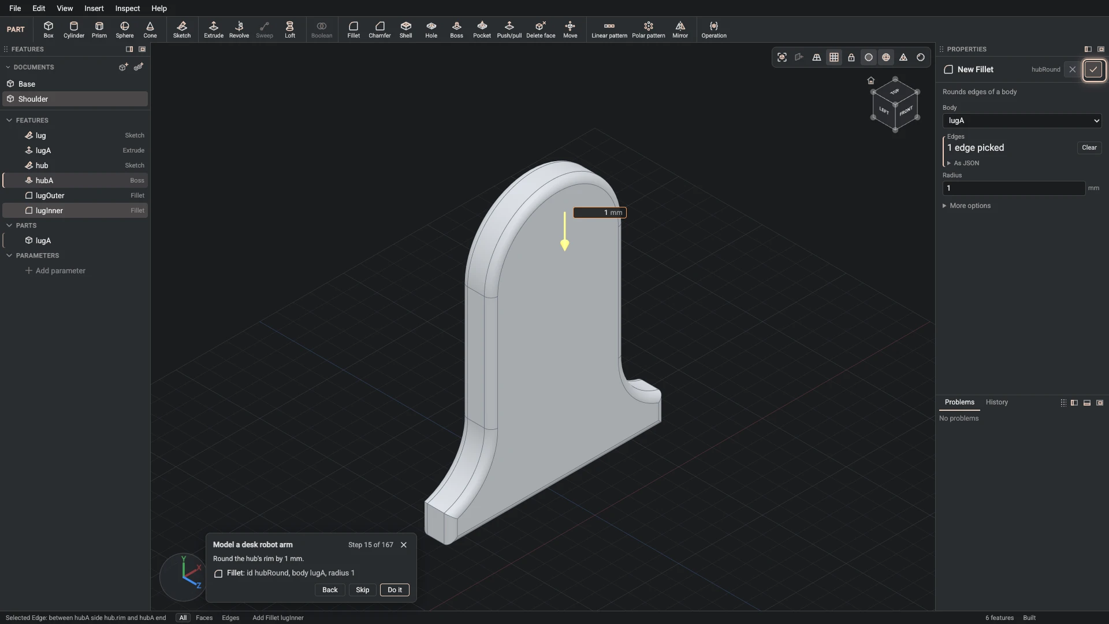Toggle the grid display in viewport toolbar
Viewport: 1109px width, 624px height.
coord(834,57)
